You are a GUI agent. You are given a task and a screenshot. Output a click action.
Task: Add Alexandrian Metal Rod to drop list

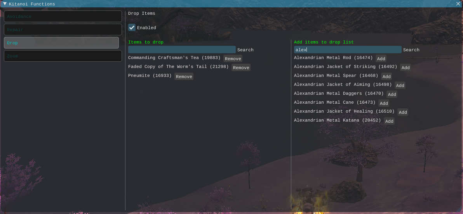(381, 59)
